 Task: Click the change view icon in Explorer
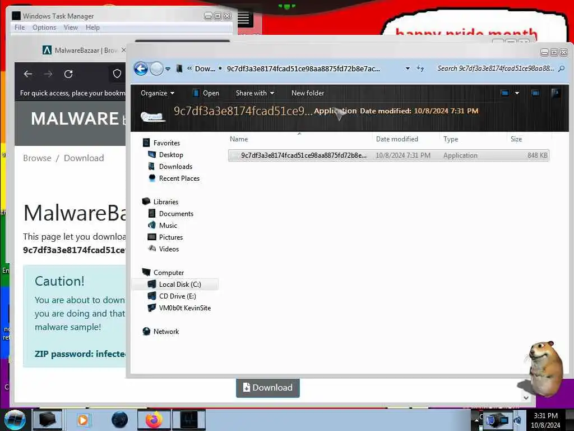[505, 93]
